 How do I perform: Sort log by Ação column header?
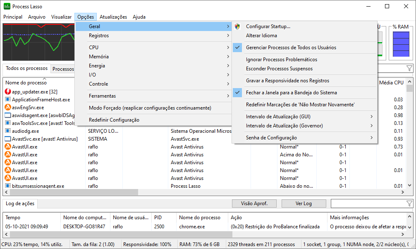click(x=277, y=218)
